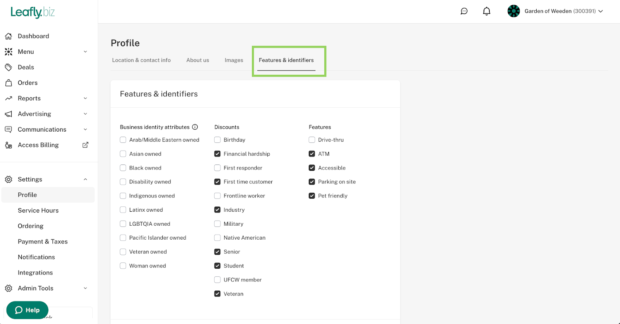Click the Deals tag icon
620x324 pixels.
[9, 67]
